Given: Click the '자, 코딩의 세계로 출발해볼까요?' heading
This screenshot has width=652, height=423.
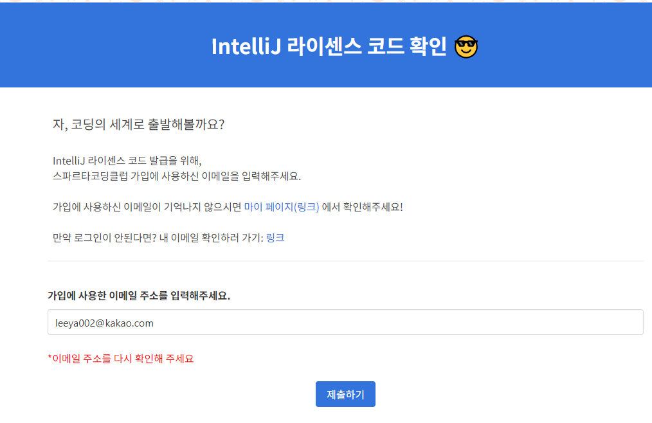Looking at the screenshot, I should [138, 124].
